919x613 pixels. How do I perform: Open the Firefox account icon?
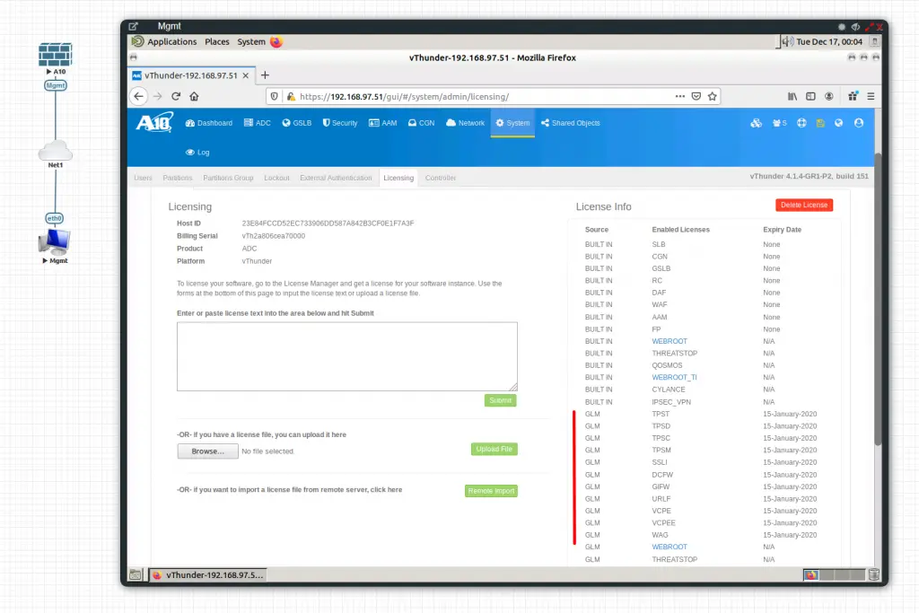point(828,96)
